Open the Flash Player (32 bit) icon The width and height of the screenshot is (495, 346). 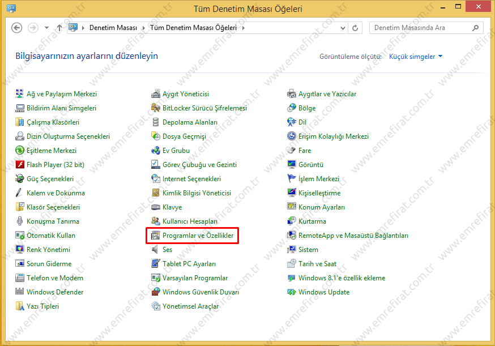pos(20,165)
